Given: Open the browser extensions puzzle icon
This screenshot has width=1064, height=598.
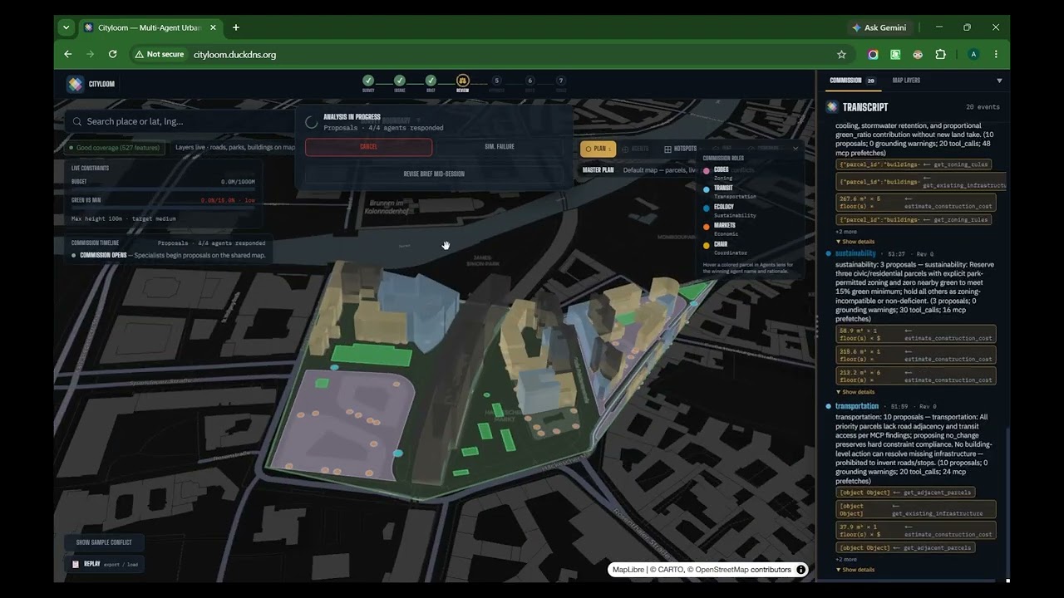Looking at the screenshot, I should tap(941, 54).
